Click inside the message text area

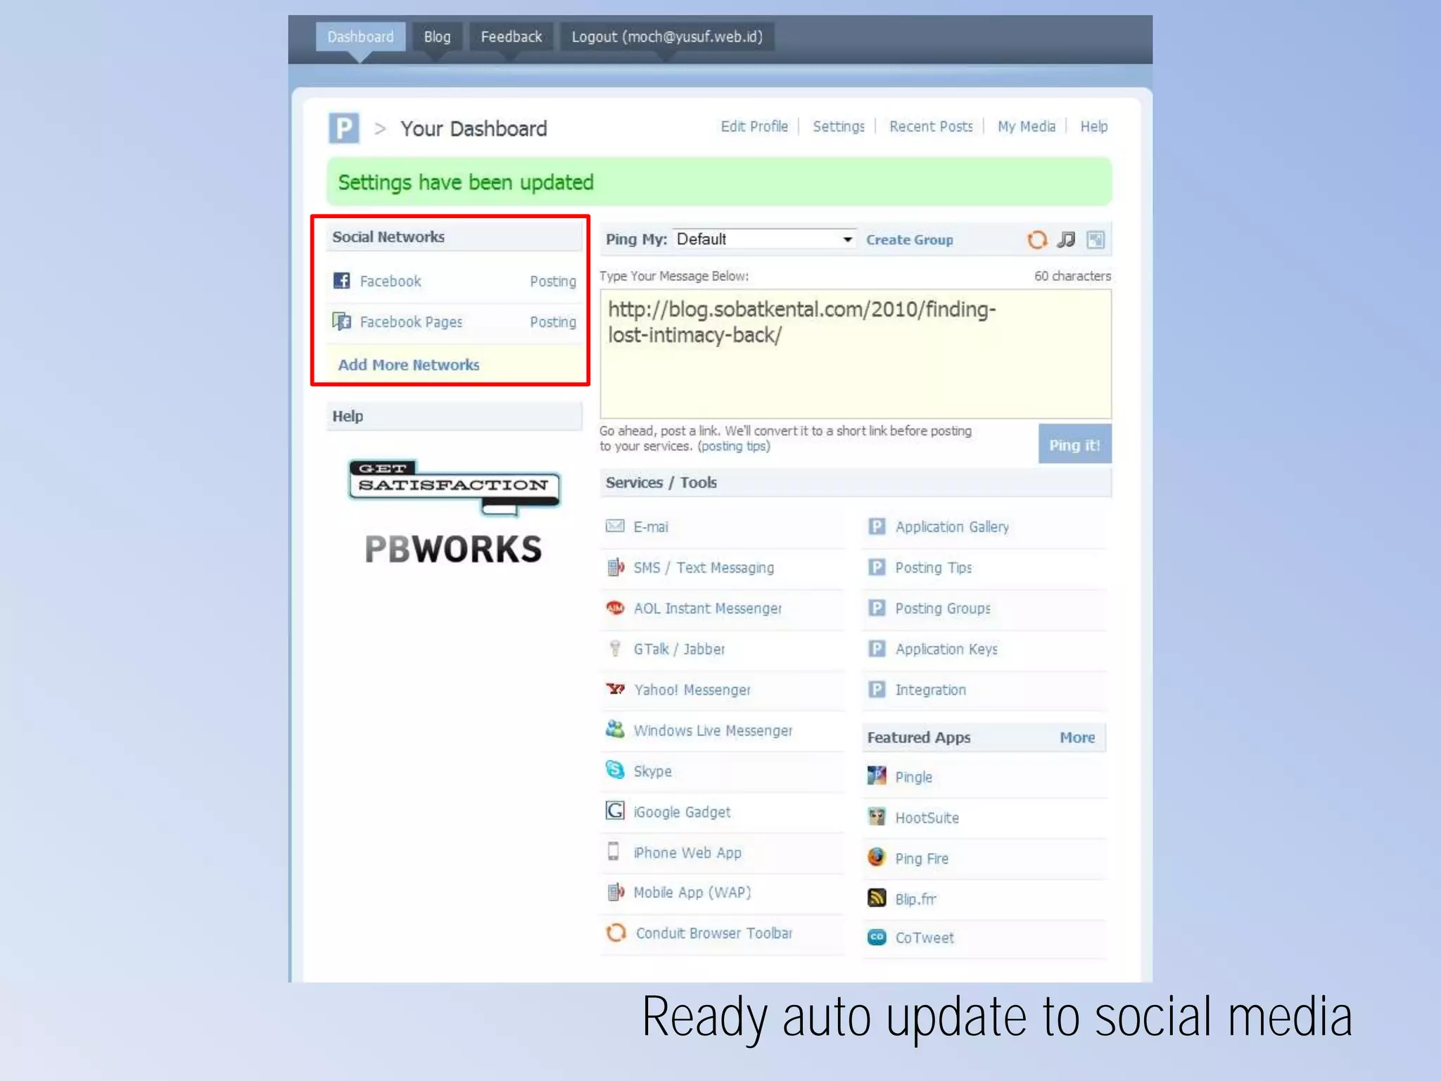[x=856, y=354]
